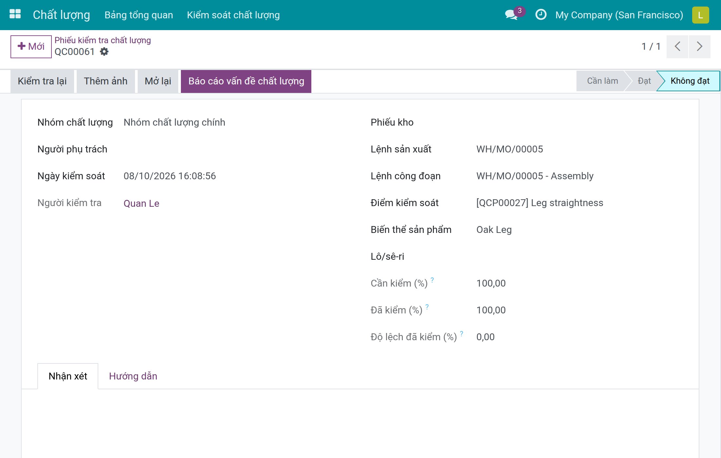Click the [QCP00027] Leg straightness control point
721x458 pixels.
[540, 203]
